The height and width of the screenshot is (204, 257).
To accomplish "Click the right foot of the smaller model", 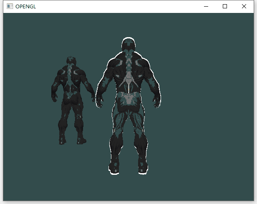I will click(x=81, y=140).
